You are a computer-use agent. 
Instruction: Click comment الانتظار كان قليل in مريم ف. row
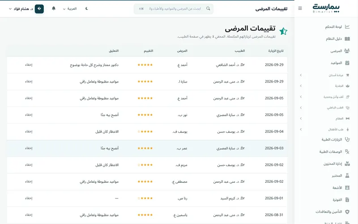pyautogui.click(x=107, y=165)
